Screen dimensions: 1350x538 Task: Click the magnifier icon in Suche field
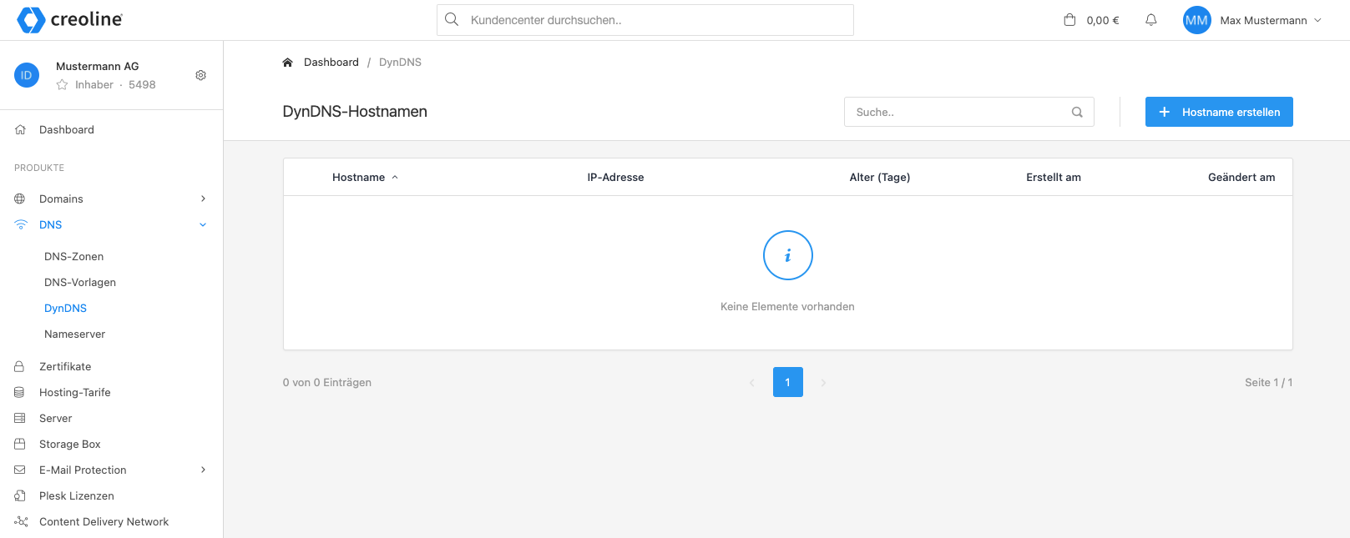point(1077,112)
